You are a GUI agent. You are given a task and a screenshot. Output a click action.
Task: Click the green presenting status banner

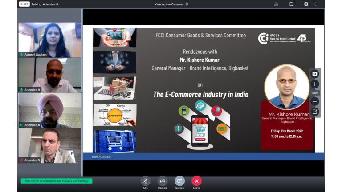pyautogui.click(x=57, y=181)
